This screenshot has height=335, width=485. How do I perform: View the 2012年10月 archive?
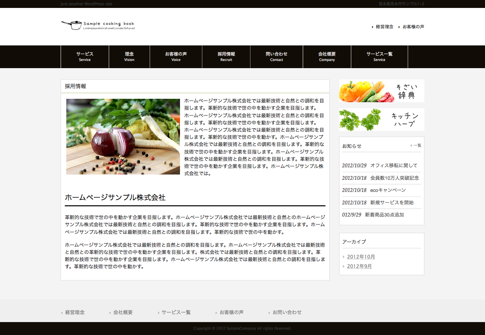(361, 257)
